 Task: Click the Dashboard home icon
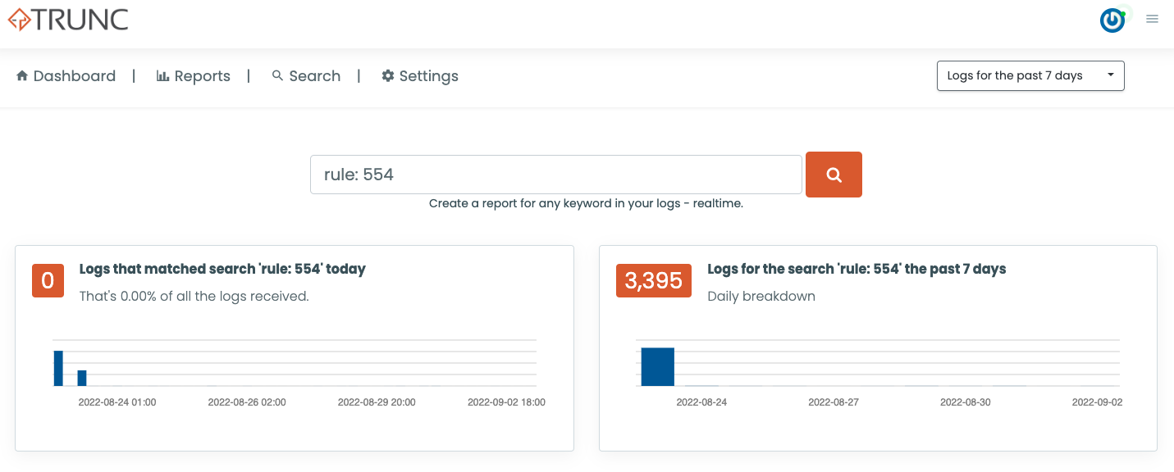22,75
